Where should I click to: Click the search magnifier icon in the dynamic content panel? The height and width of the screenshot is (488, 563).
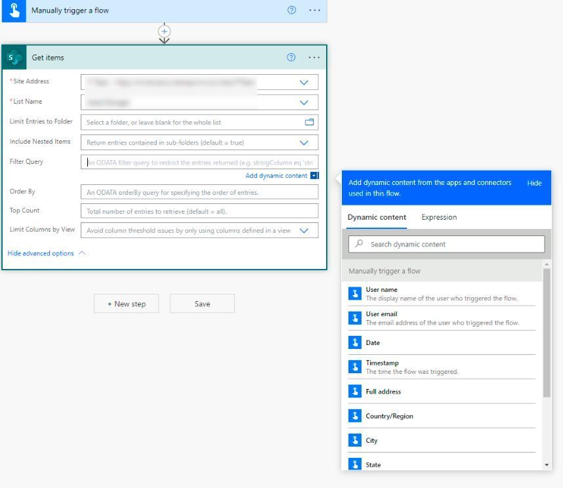(x=359, y=243)
